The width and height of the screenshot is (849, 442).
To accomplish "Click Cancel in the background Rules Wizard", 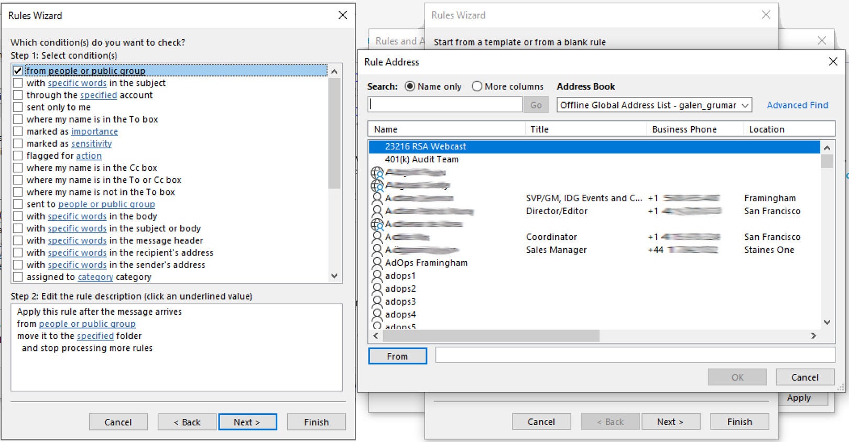I will pos(541,422).
